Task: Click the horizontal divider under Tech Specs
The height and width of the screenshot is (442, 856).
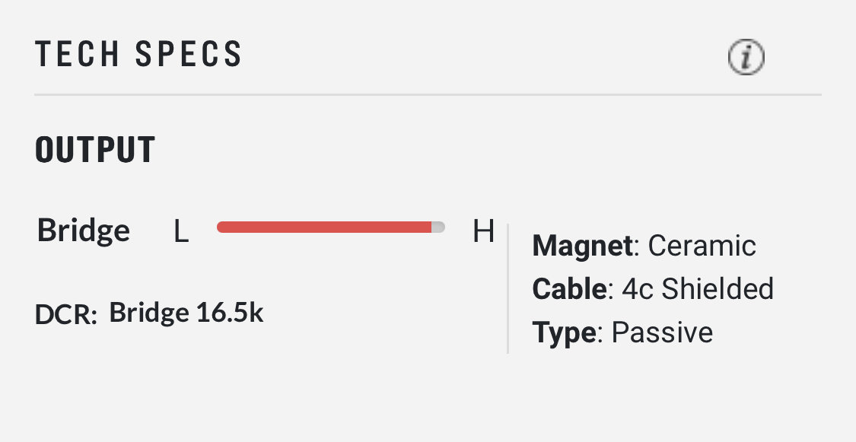Action: pyautogui.click(x=428, y=94)
